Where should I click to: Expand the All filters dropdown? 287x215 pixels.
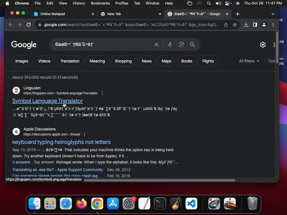[249, 61]
